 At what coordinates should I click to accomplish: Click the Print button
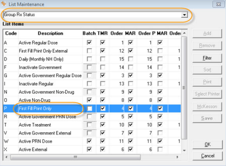point(207,82)
